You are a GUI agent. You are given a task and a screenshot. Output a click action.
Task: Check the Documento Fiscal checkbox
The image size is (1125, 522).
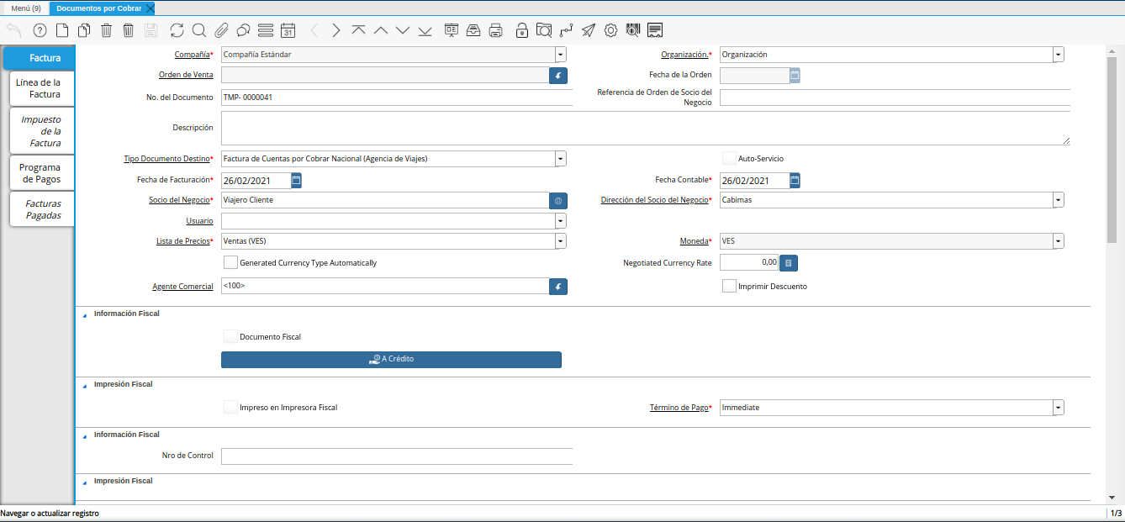tap(230, 337)
